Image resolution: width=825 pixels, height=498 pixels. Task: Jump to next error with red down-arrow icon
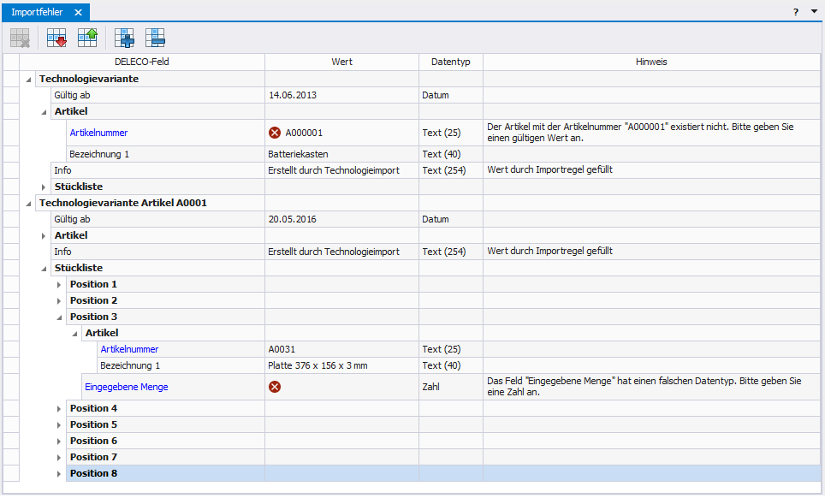(x=56, y=37)
